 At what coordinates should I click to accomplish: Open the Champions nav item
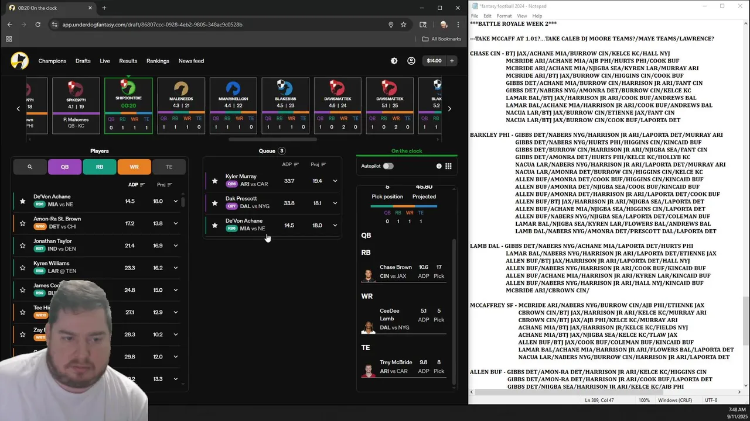click(52, 61)
